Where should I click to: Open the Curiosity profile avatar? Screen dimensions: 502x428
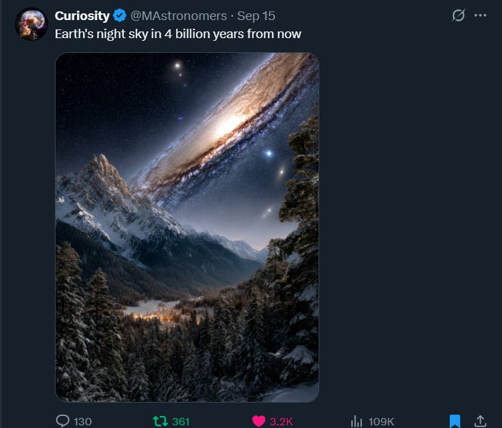click(31, 24)
